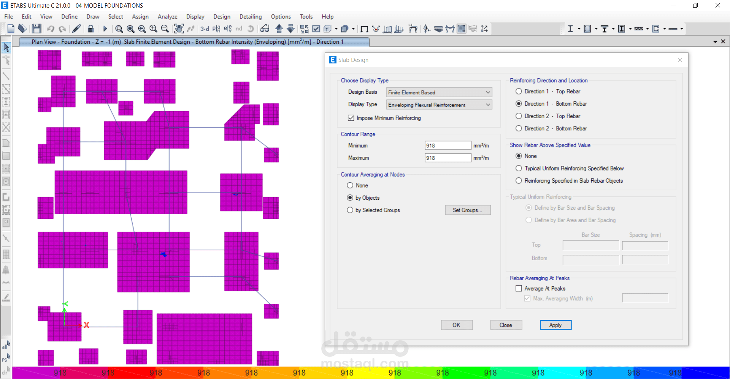The image size is (730, 379).
Task: Open the Analyze menu
Action: [x=168, y=17]
